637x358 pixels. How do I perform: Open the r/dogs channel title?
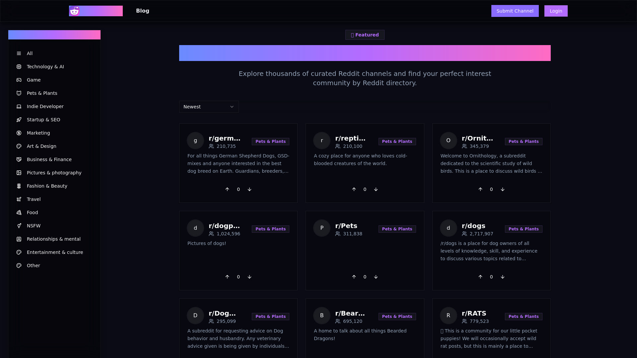click(473, 226)
